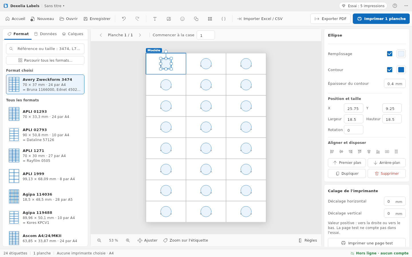Choose the APLI 1271 format

click(45, 156)
